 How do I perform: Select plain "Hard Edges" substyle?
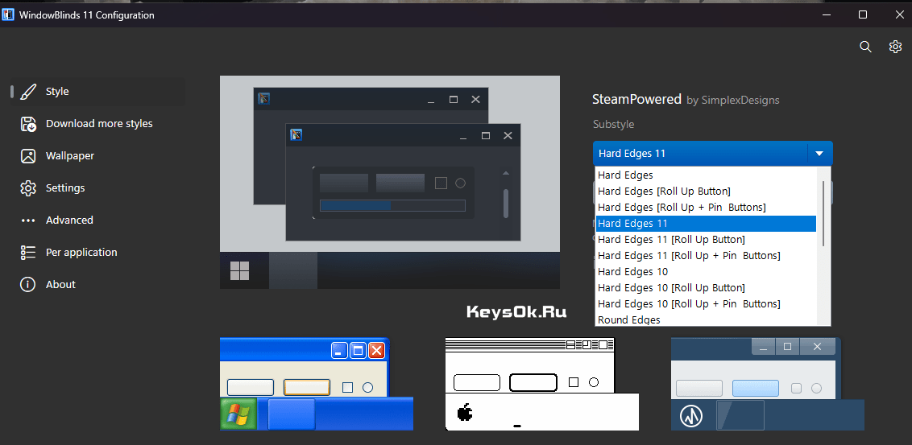tap(706, 175)
